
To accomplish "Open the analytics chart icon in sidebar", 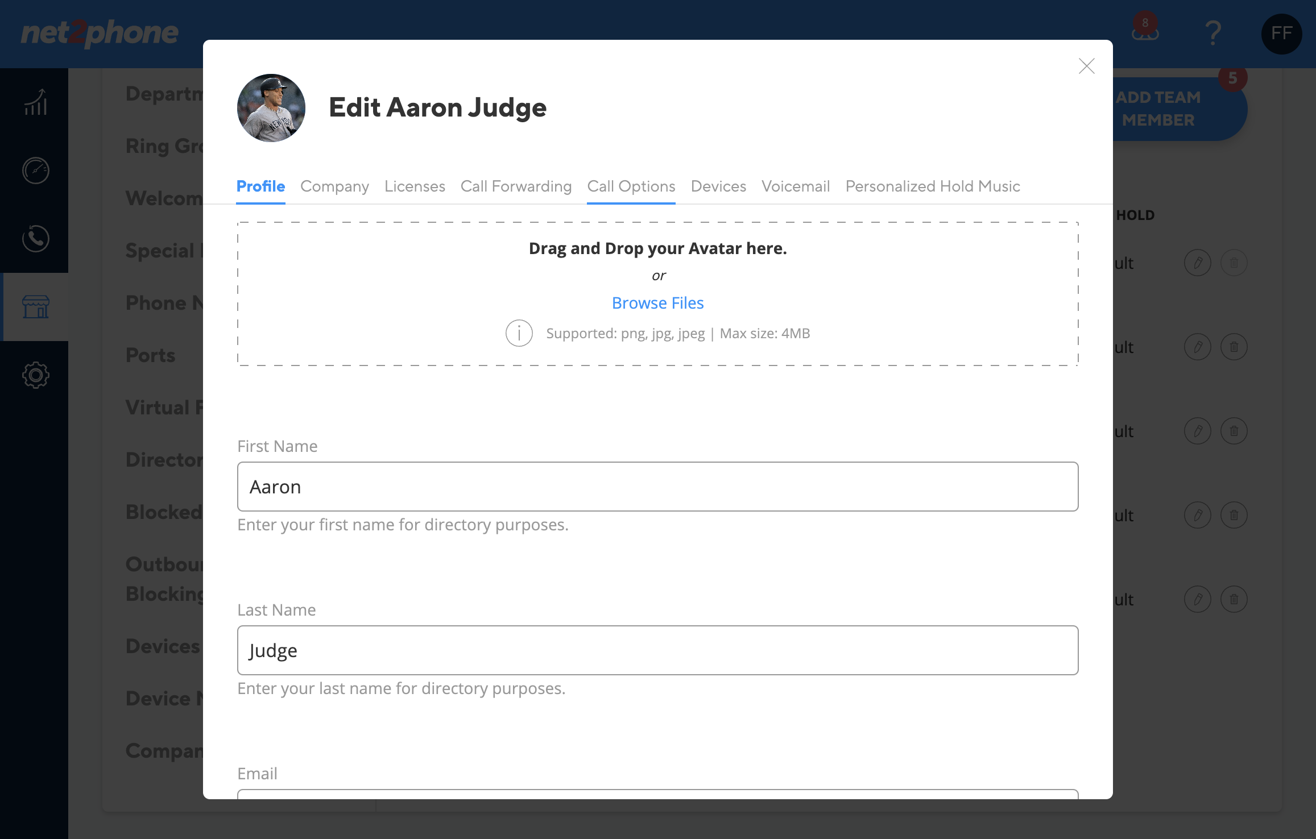I will pyautogui.click(x=35, y=102).
